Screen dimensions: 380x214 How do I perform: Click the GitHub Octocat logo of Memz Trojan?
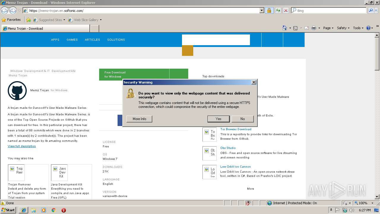pyautogui.click(x=17, y=90)
